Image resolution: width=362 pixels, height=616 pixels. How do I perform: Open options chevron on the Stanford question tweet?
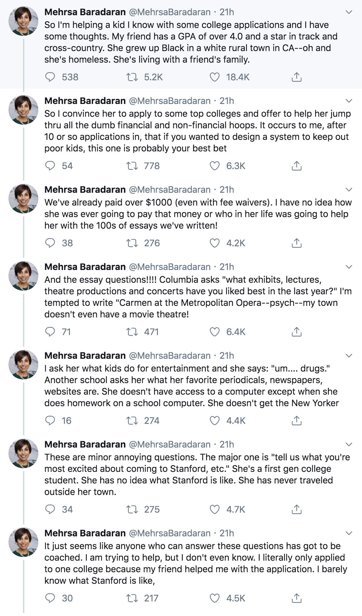point(349,445)
